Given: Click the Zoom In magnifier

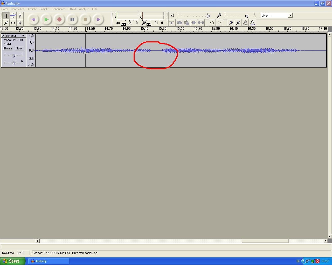Looking at the screenshot, I should (x=231, y=23).
